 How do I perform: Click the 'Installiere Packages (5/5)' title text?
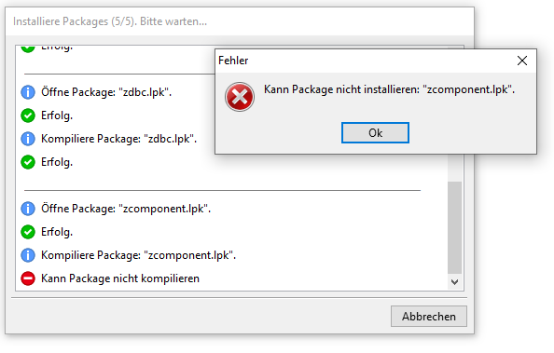110,21
